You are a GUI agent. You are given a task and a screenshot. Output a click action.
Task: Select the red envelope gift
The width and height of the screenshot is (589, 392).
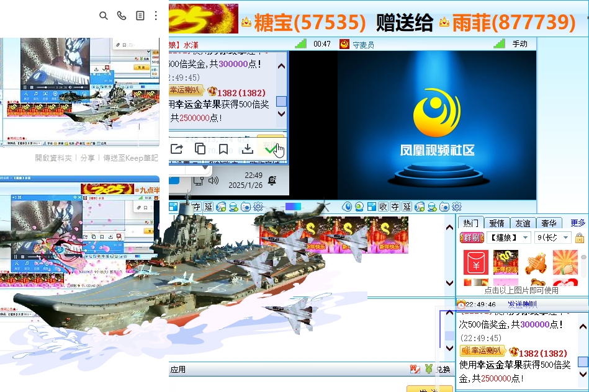point(476,262)
